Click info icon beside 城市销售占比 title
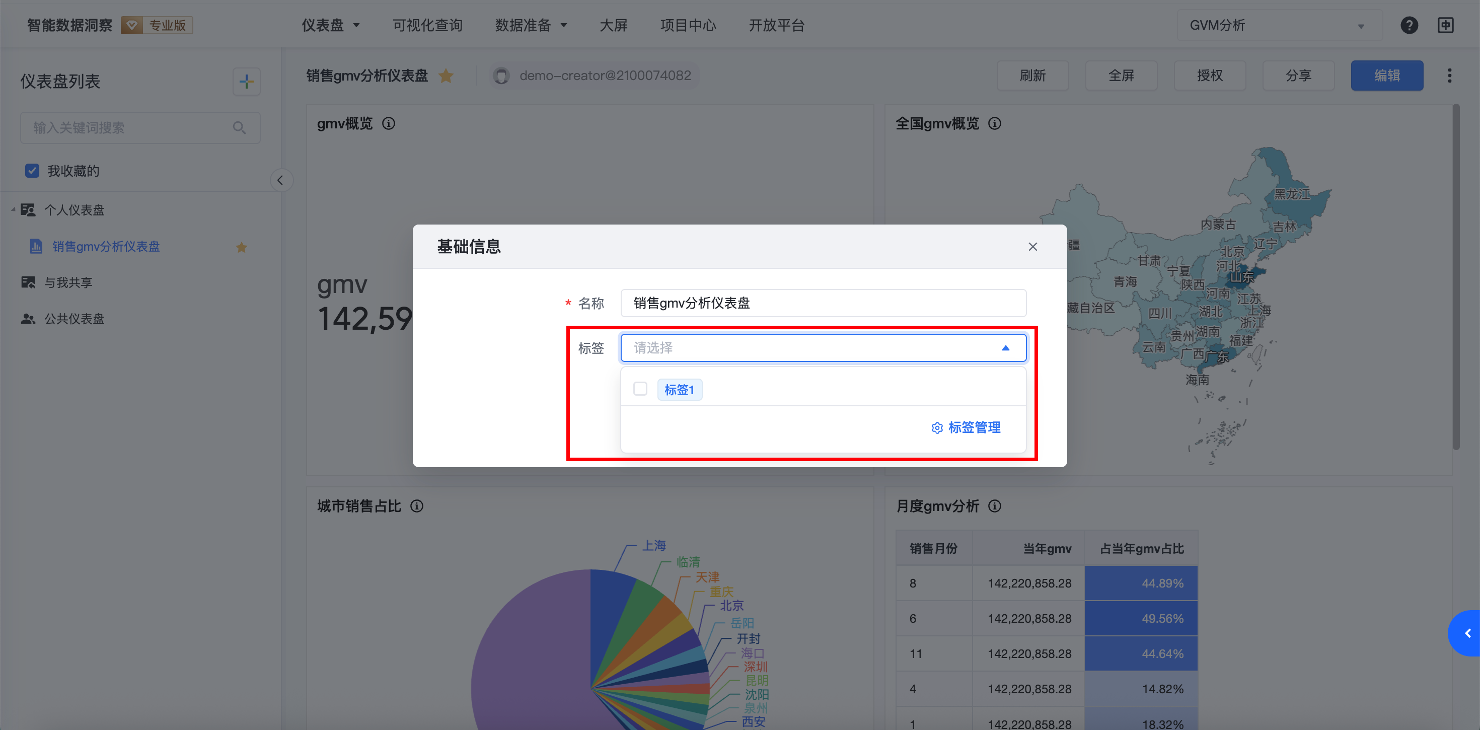This screenshot has width=1480, height=730. point(416,506)
